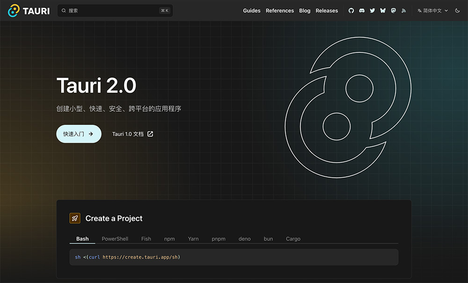Select the Yarn tab
The image size is (468, 283).
click(193, 239)
